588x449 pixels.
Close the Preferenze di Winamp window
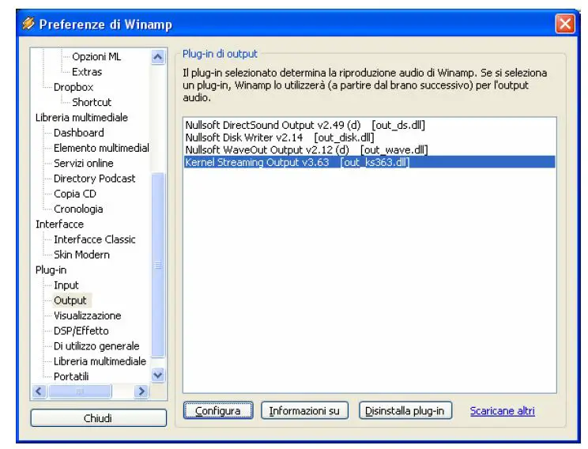click(565, 25)
